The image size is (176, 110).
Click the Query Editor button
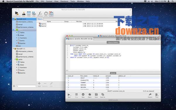(x=113, y=43)
